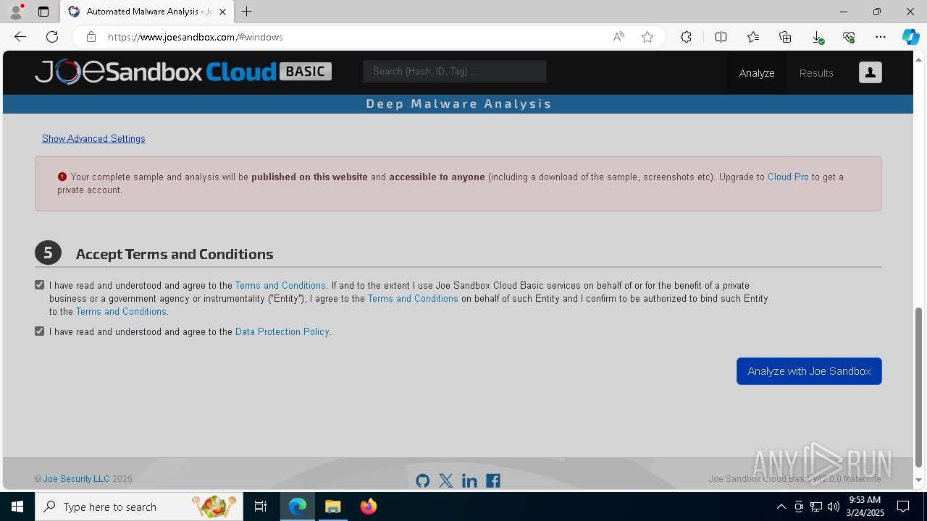Uncheck the Data Protection Policy checkbox

[x=40, y=331]
